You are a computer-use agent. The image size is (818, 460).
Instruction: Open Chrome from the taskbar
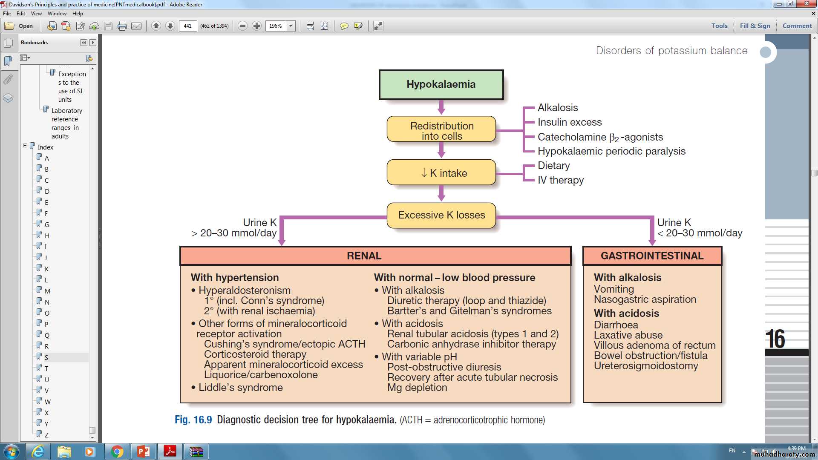coord(117,451)
